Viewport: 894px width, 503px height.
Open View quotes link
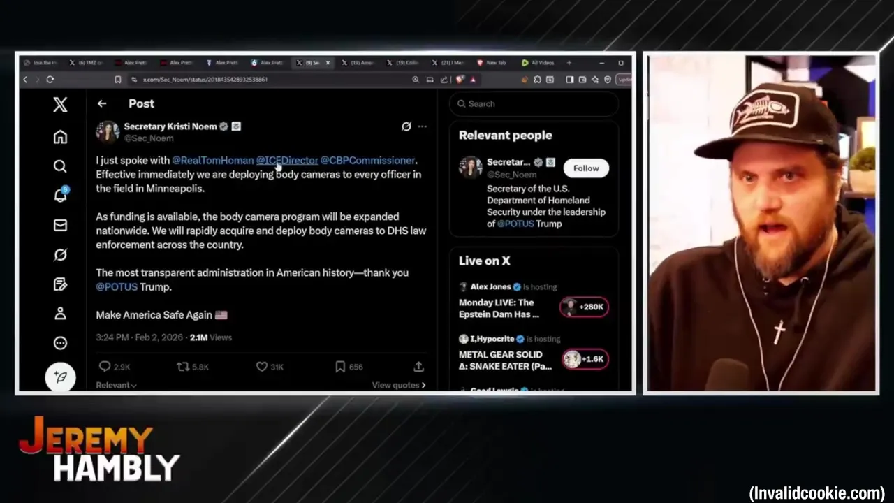399,385
